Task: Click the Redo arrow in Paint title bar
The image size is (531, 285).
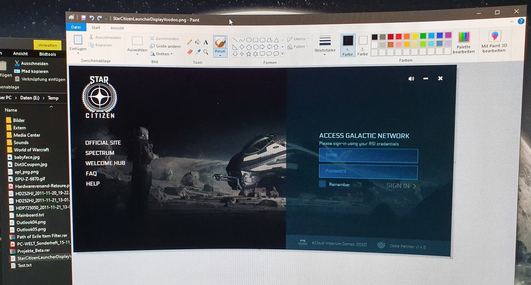Action: (99, 18)
